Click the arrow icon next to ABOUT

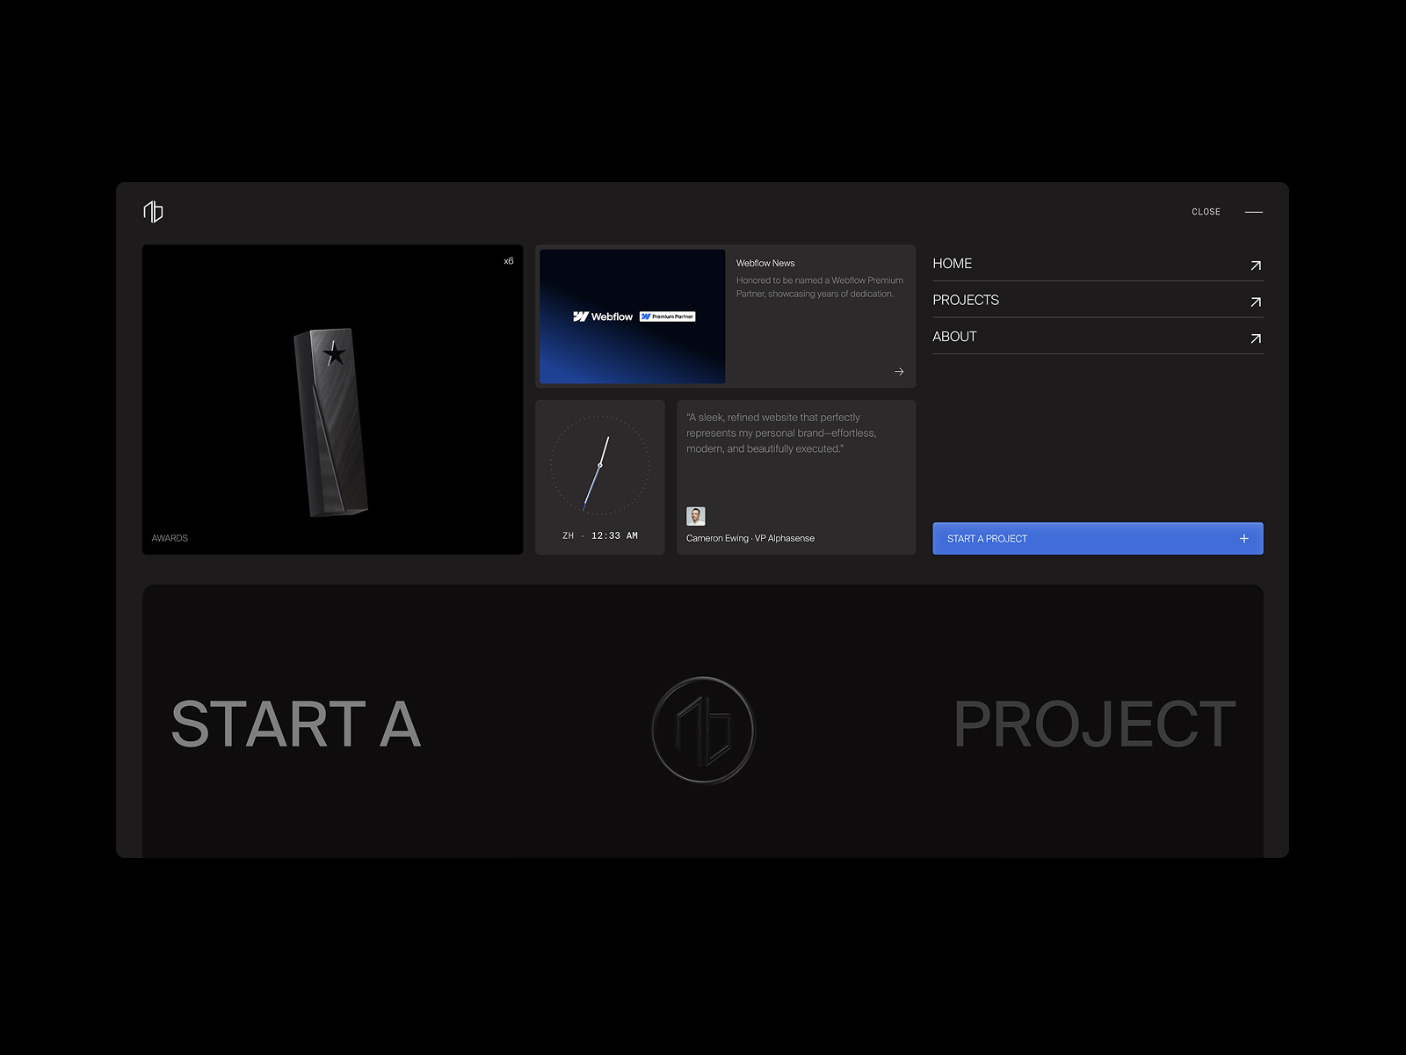pyautogui.click(x=1255, y=338)
